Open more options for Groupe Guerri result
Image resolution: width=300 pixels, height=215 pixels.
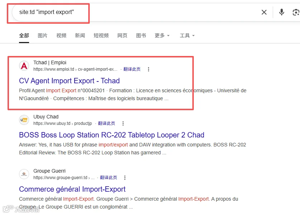[x=125, y=177]
